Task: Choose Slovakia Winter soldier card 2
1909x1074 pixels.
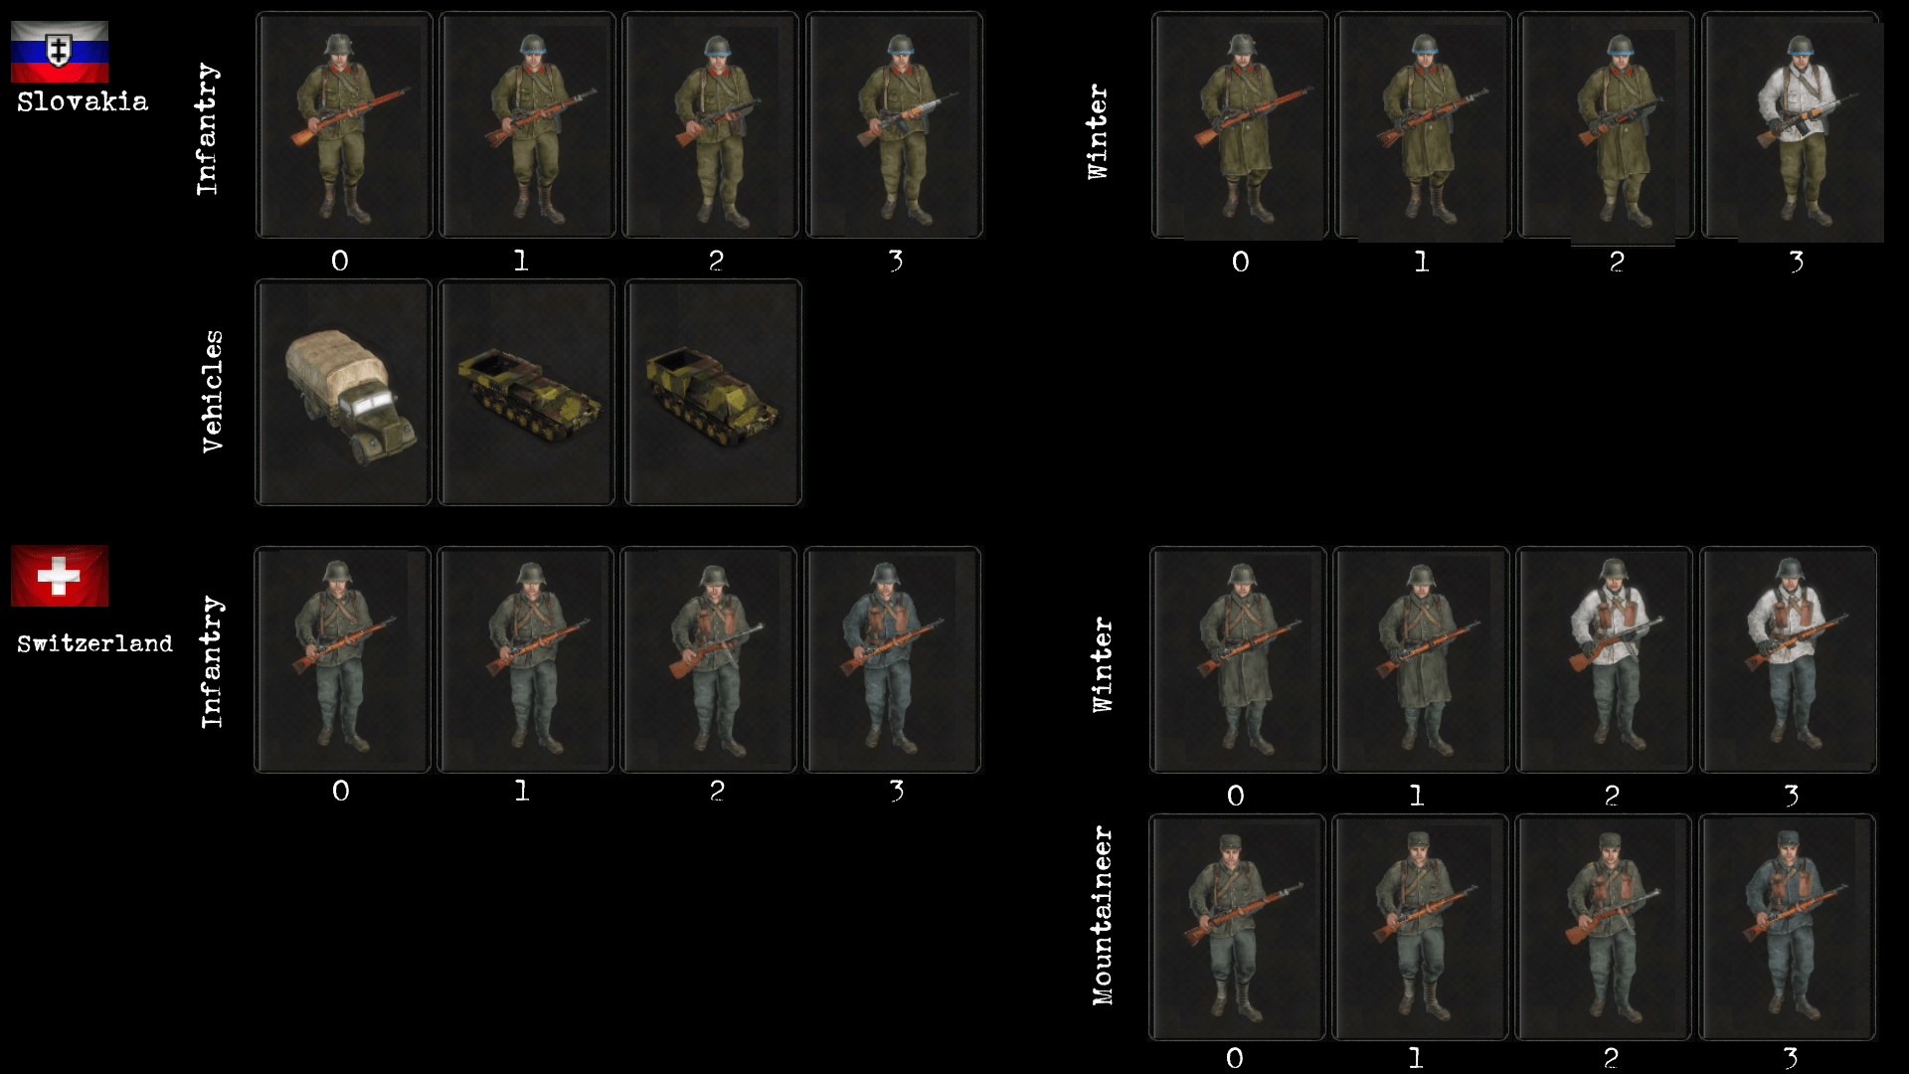Action: click(x=1607, y=125)
